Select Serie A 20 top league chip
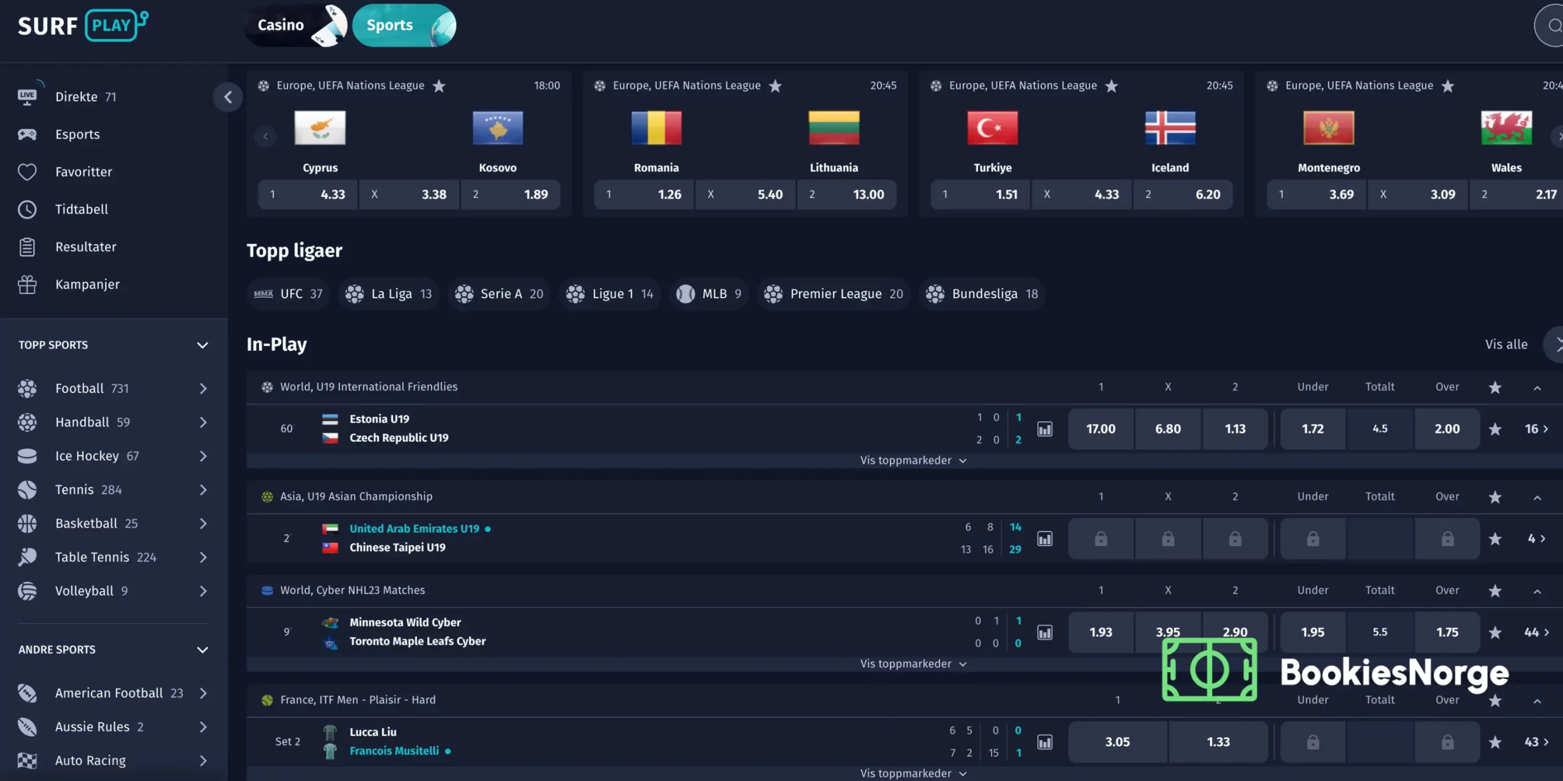Image resolution: width=1563 pixels, height=781 pixels. pos(499,294)
